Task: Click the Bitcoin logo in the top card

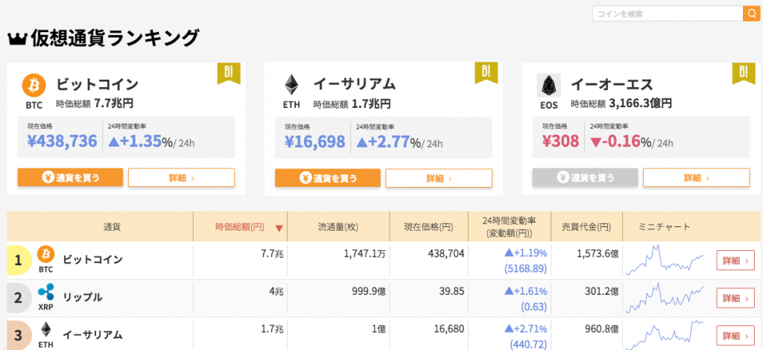Action: tap(34, 86)
